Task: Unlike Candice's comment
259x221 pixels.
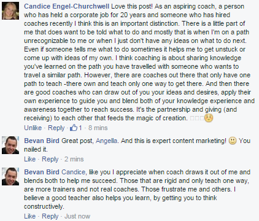Action: click(x=33, y=128)
